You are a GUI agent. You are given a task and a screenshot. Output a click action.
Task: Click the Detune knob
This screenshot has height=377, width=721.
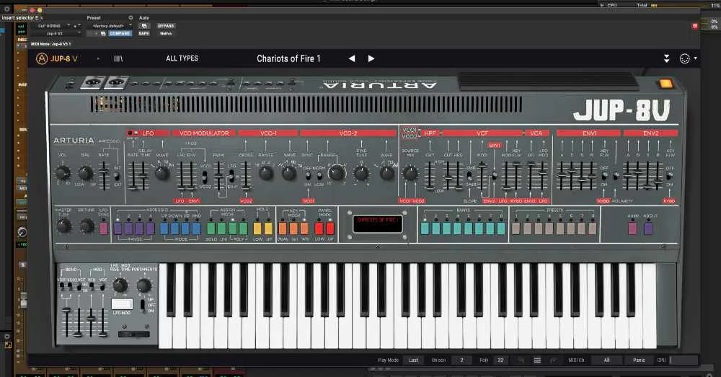tap(87, 226)
